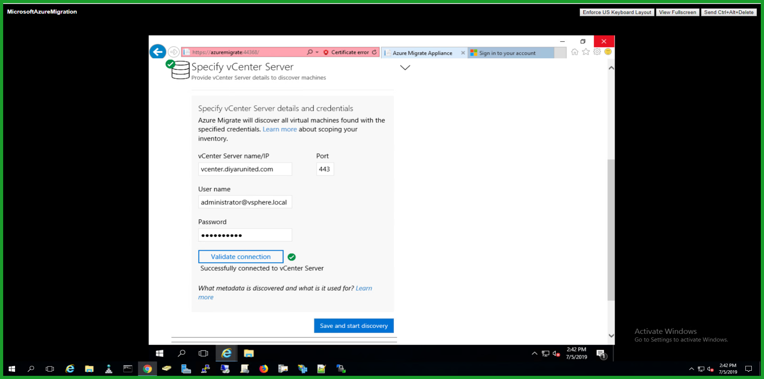Click Search icon in the VM's inner taskbar
The height and width of the screenshot is (379, 764).
181,353
